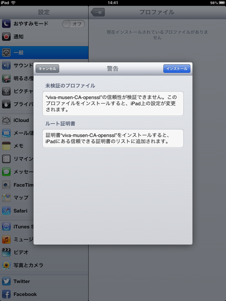
Task: Open the iCloud cloud icon
Action: point(6,120)
